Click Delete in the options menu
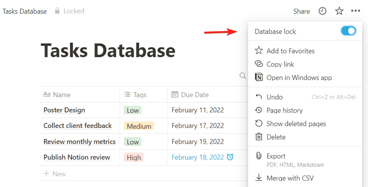Image resolution: width=368 pixels, height=187 pixels. 276,137
